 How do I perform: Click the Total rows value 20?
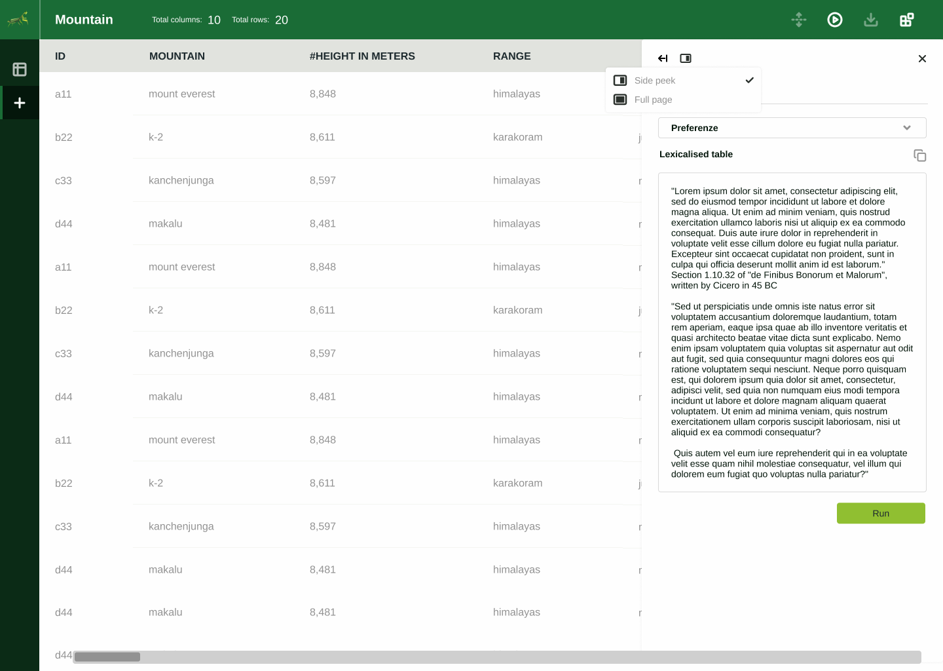282,20
